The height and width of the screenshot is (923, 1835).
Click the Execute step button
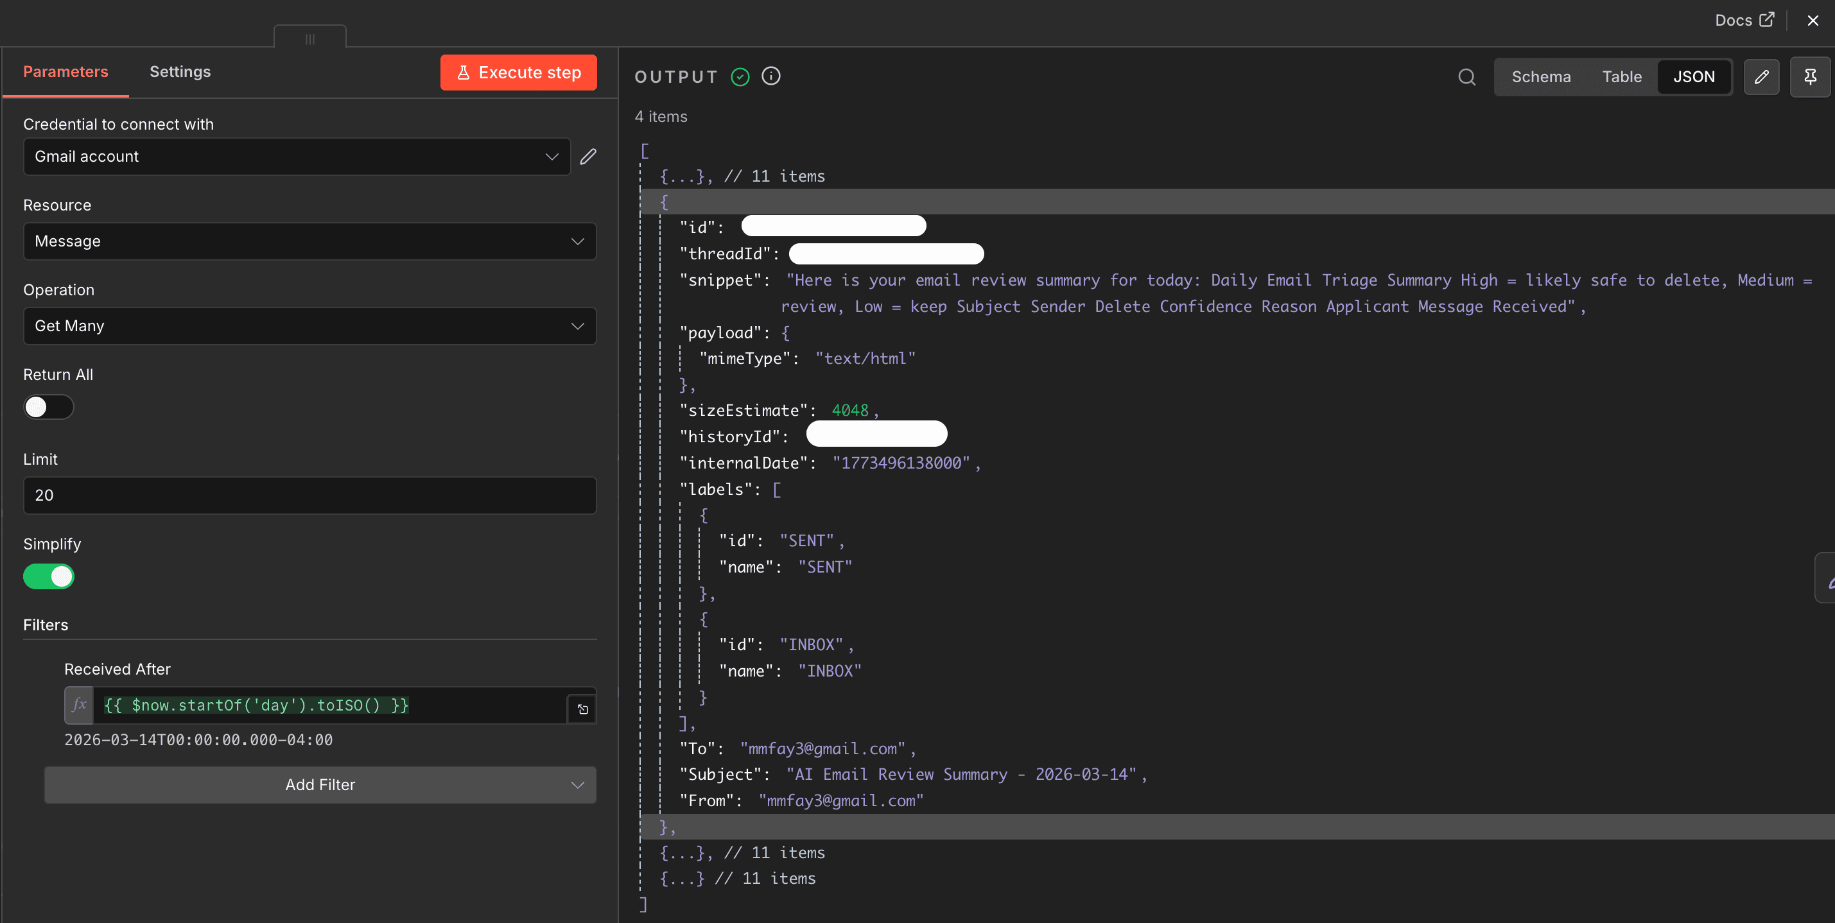point(518,72)
